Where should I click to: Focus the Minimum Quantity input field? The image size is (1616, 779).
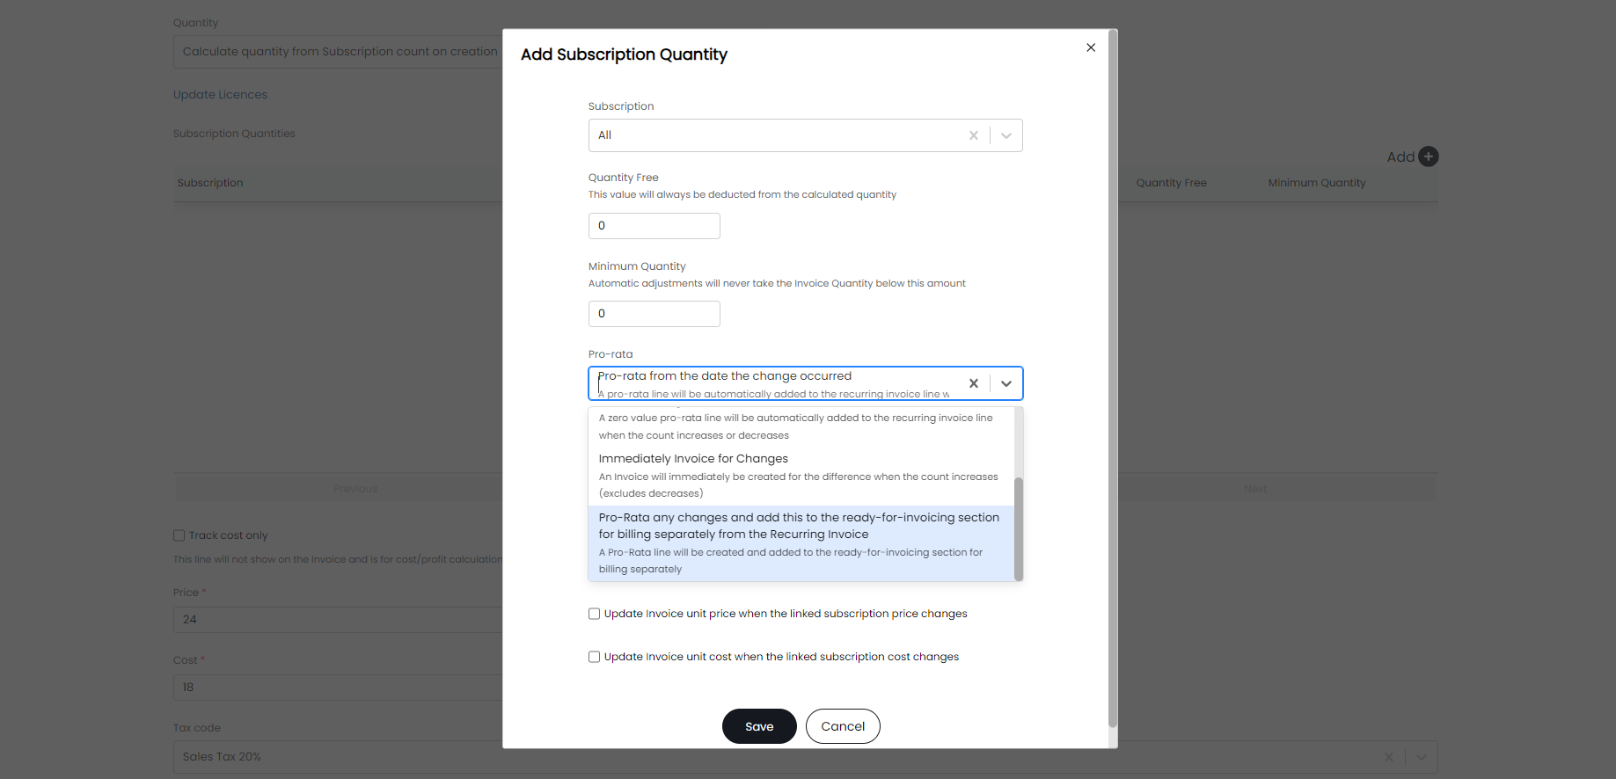click(x=654, y=314)
